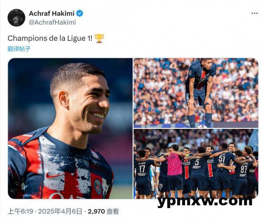
Task: Click the Nike swoosh on the jersey
Action: (53, 176)
